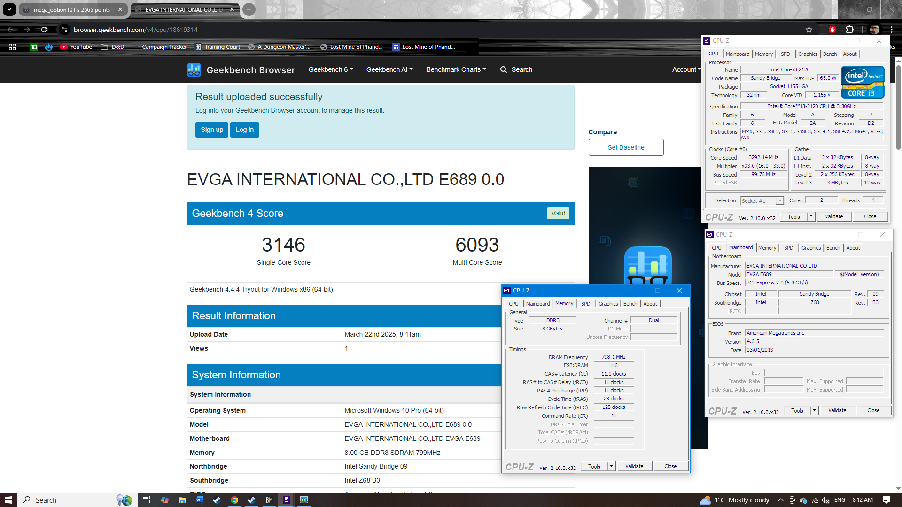Switch to CPU-Z in the taskbar

pyautogui.click(x=286, y=500)
